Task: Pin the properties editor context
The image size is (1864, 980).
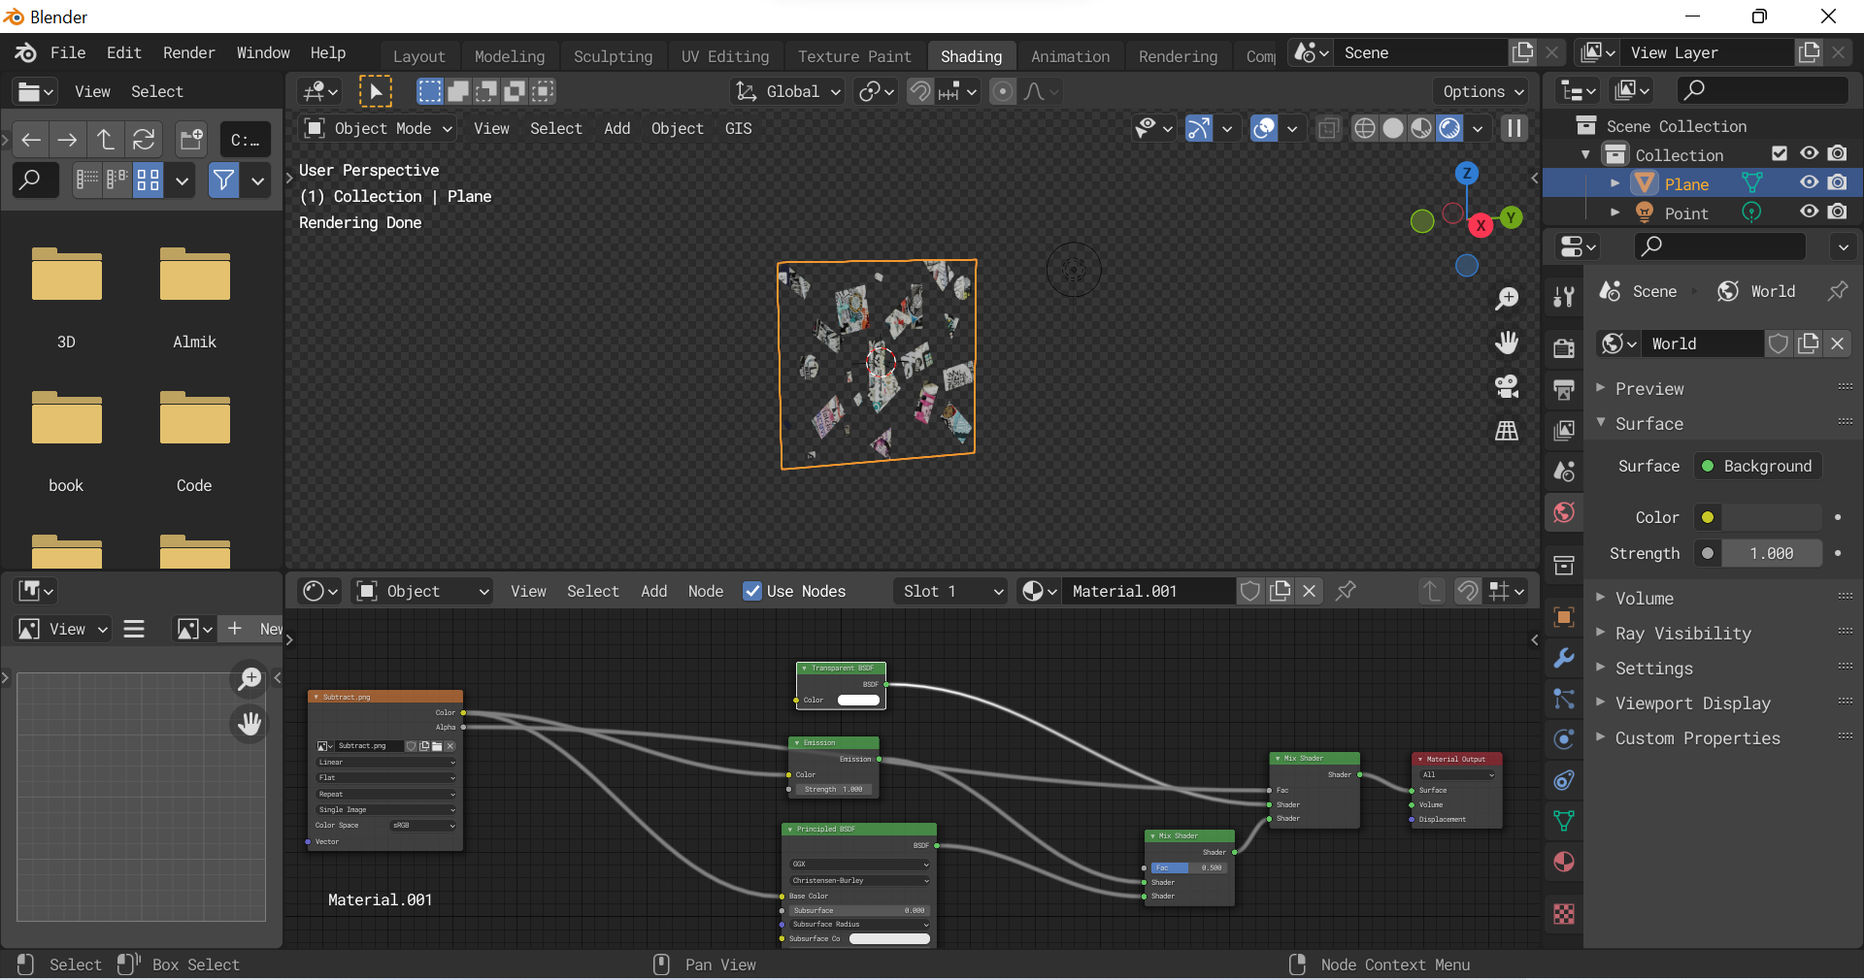Action: tap(1838, 291)
